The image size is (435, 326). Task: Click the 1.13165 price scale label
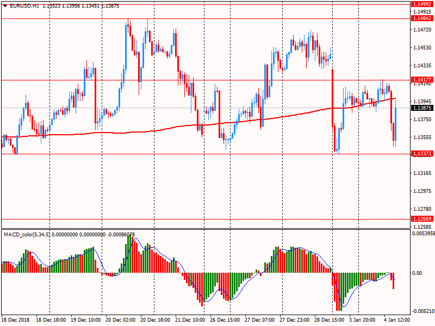point(422,173)
